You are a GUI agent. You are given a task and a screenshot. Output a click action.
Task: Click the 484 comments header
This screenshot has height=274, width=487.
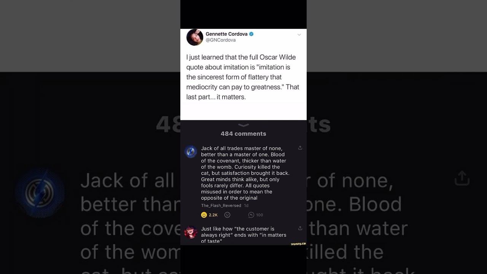(243, 134)
